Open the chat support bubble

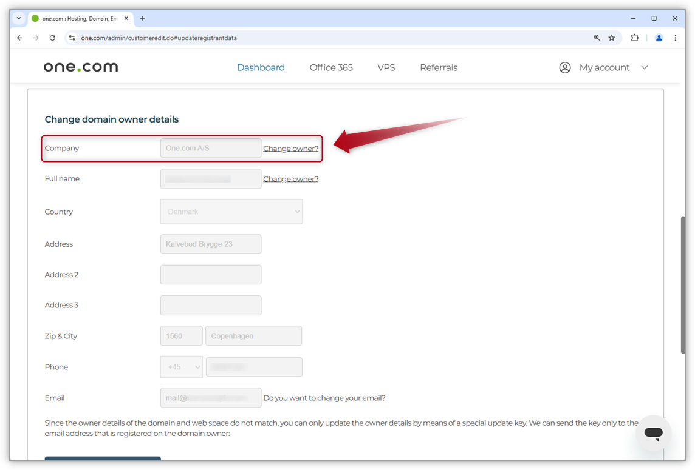coord(653,433)
